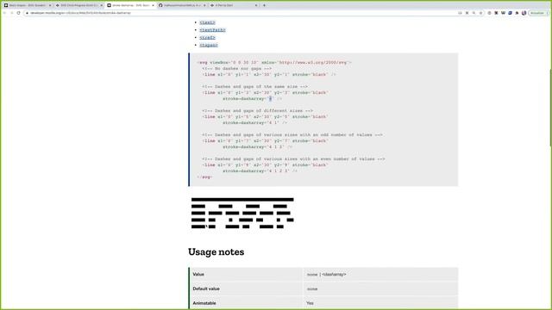Image resolution: width=552 pixels, height=310 pixels.
Task: Click the 'odd number of values' comment
Action: [292, 135]
